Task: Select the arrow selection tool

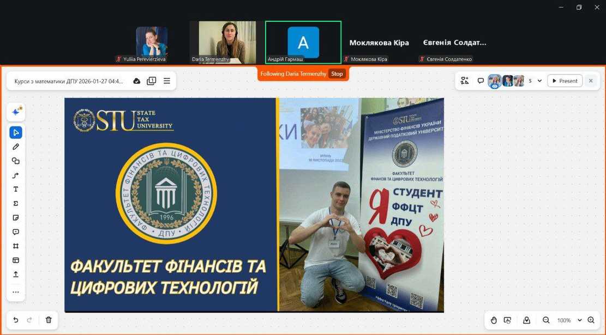Action: [15, 132]
